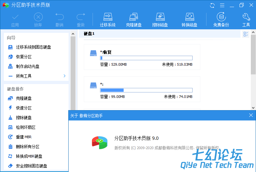Click the main panel vertical scrollbar thumb

point(253,54)
